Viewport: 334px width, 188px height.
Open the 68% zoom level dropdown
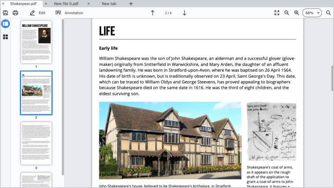(x=312, y=13)
